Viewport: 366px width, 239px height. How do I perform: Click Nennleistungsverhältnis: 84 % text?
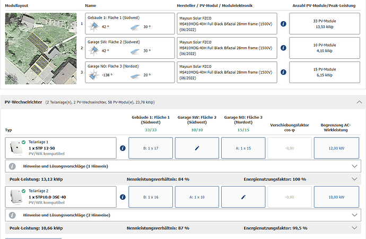pyautogui.click(x=158, y=179)
